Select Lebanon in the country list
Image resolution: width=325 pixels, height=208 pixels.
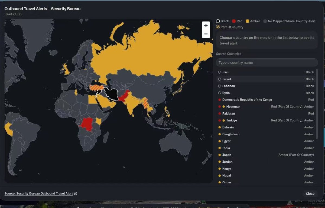[266, 86]
